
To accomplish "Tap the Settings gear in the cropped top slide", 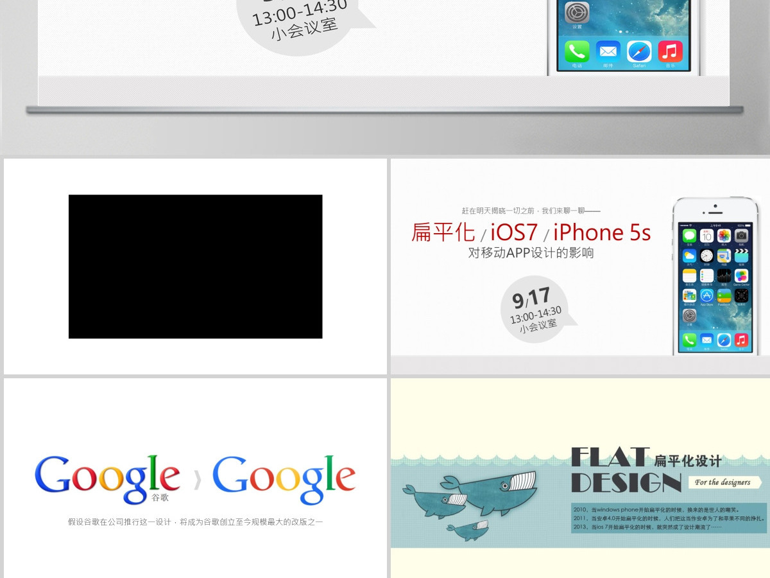I will pos(577,12).
